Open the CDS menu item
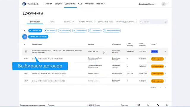Viewport: 190px width, 107px height. (80, 4)
